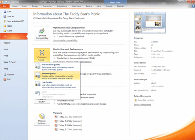The height and width of the screenshot is (140, 195).
Task: Switch to the Home tab
Action: tap(15, 6)
